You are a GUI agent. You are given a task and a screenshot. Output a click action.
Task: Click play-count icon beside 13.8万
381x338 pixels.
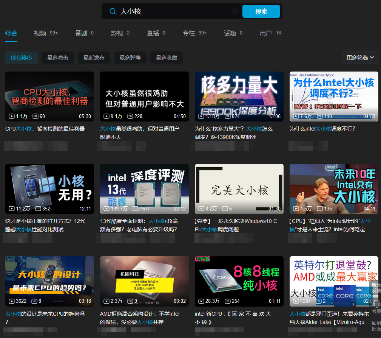[x=201, y=116]
